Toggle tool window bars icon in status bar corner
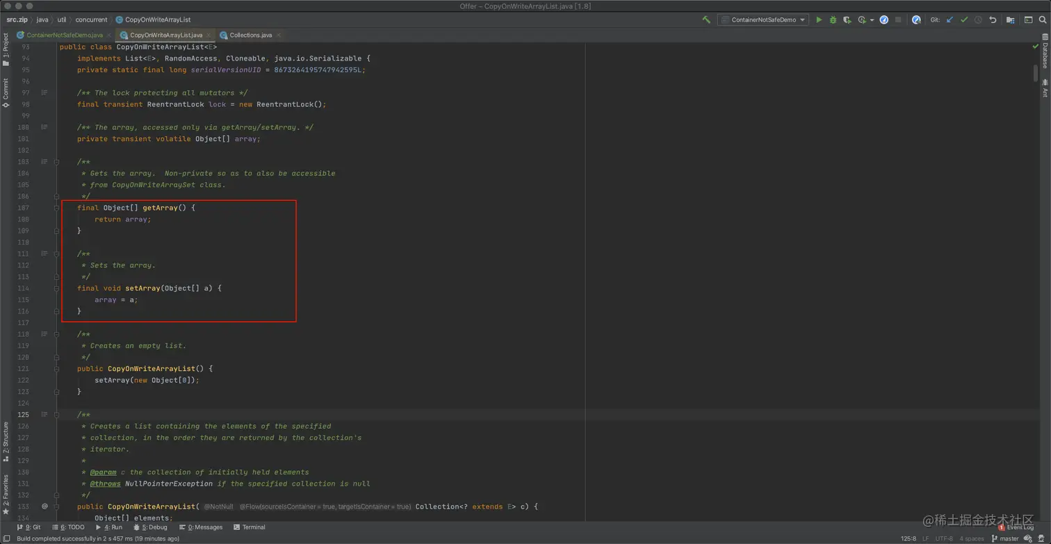 coord(6,538)
